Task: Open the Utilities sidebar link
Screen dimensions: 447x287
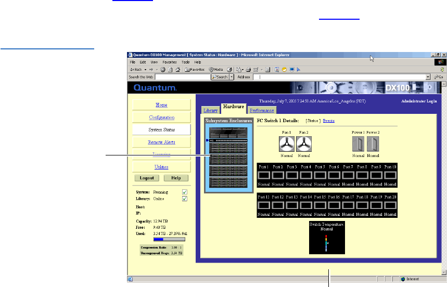Action: click(161, 167)
